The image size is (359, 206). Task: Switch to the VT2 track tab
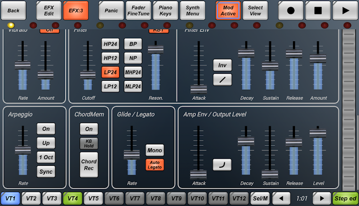31,198
